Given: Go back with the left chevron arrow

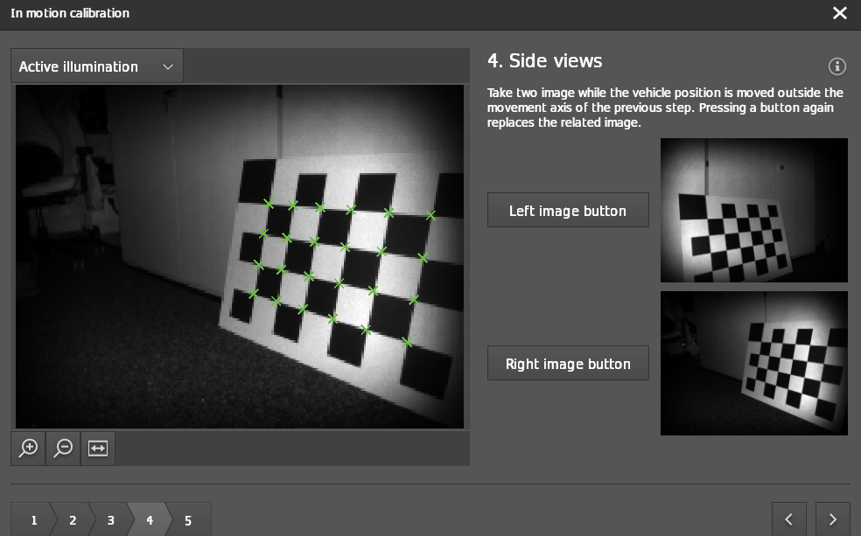Looking at the screenshot, I should (788, 519).
